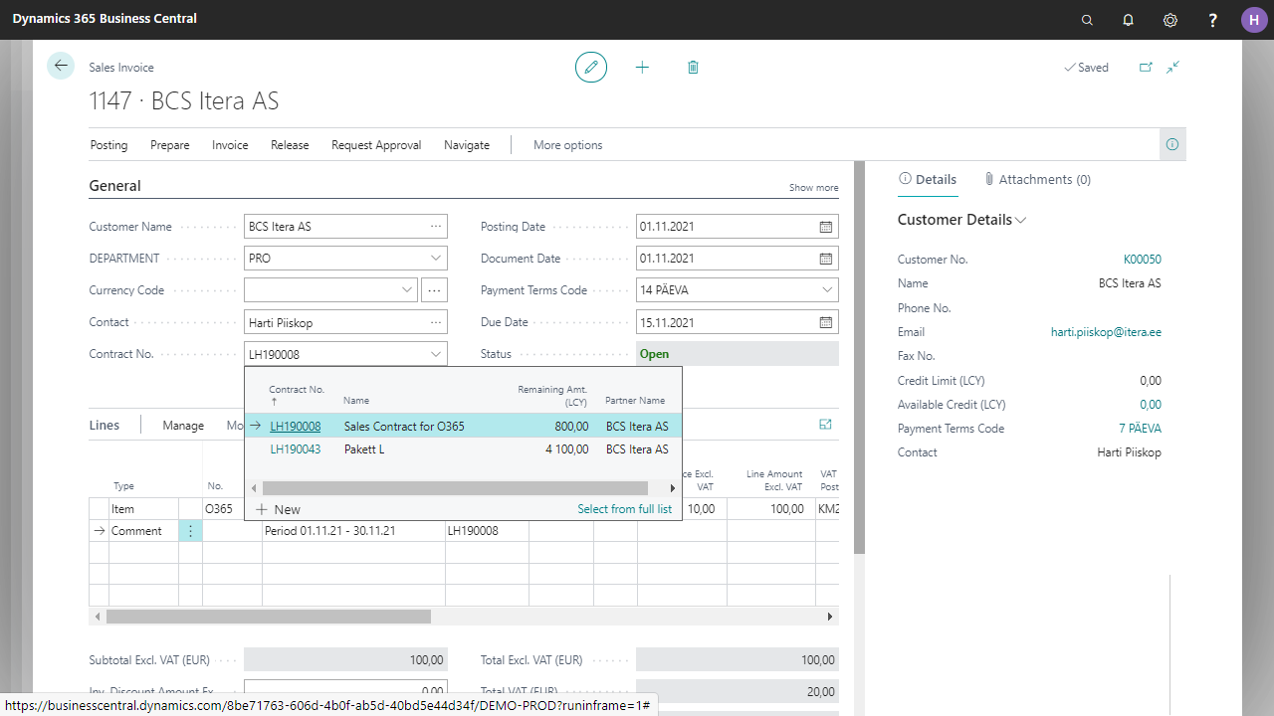Collapse the General section header
The height and width of the screenshot is (716, 1274).
click(x=115, y=186)
